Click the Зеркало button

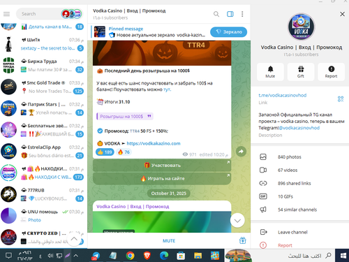tap(228, 32)
